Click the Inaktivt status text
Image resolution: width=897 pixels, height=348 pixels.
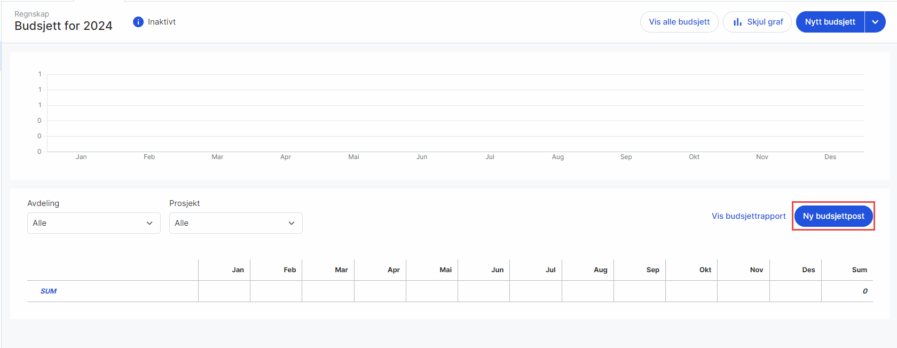tap(162, 22)
